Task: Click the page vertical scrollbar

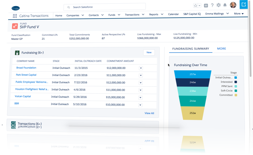Action: (250, 39)
